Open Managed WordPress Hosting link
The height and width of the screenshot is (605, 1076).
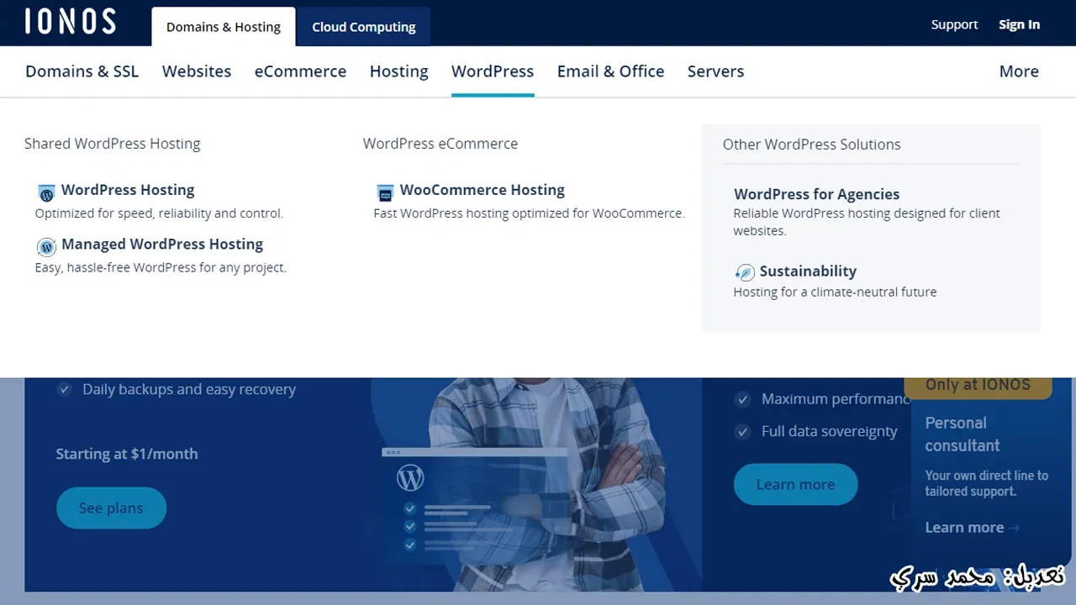(162, 244)
